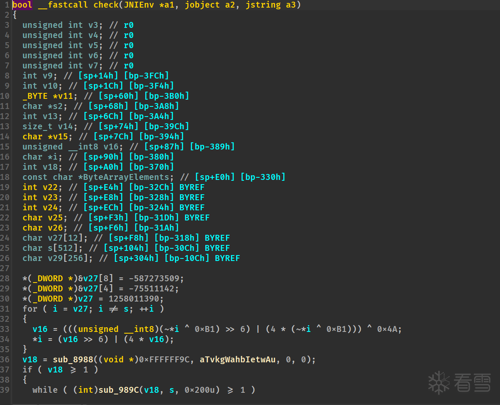The image size is (500, 405).
Task: Click the 'for' loop keyword
Action: click(30, 309)
